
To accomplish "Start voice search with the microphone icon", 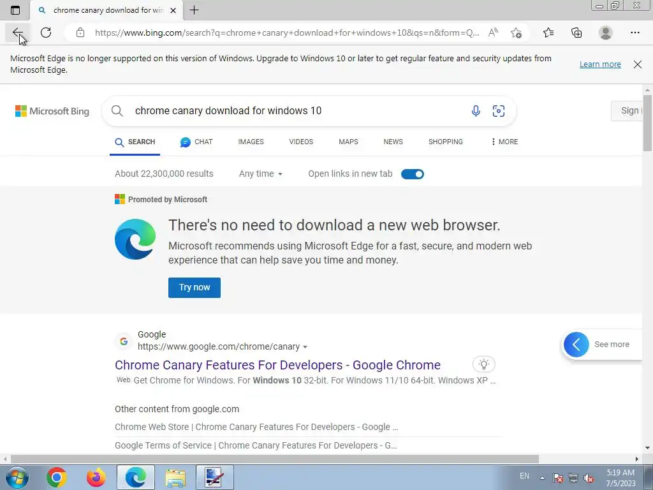I will coord(476,111).
